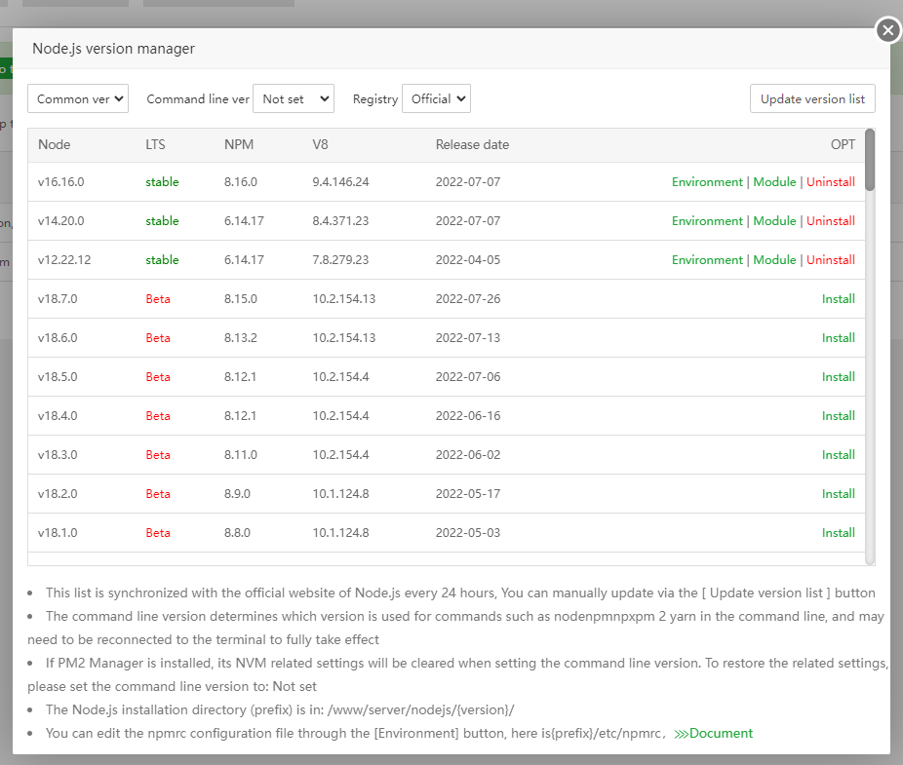Install Node v18.4.0
Screen dimensions: 903x765
pyautogui.click(x=838, y=416)
